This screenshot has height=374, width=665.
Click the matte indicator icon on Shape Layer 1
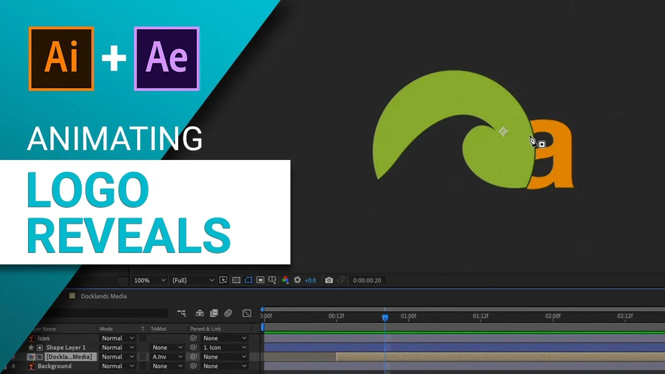(39, 348)
